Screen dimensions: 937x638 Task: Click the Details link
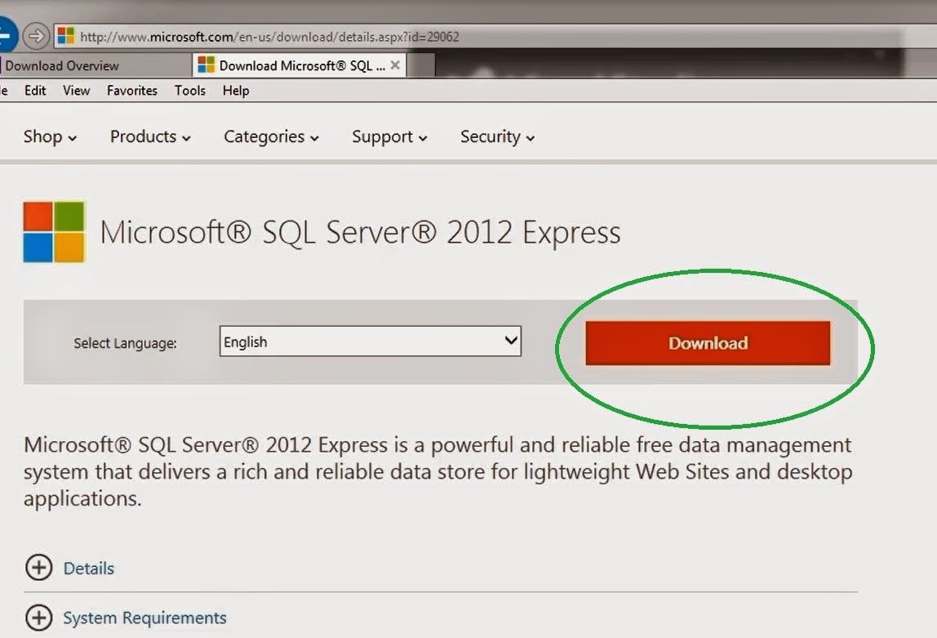[88, 568]
